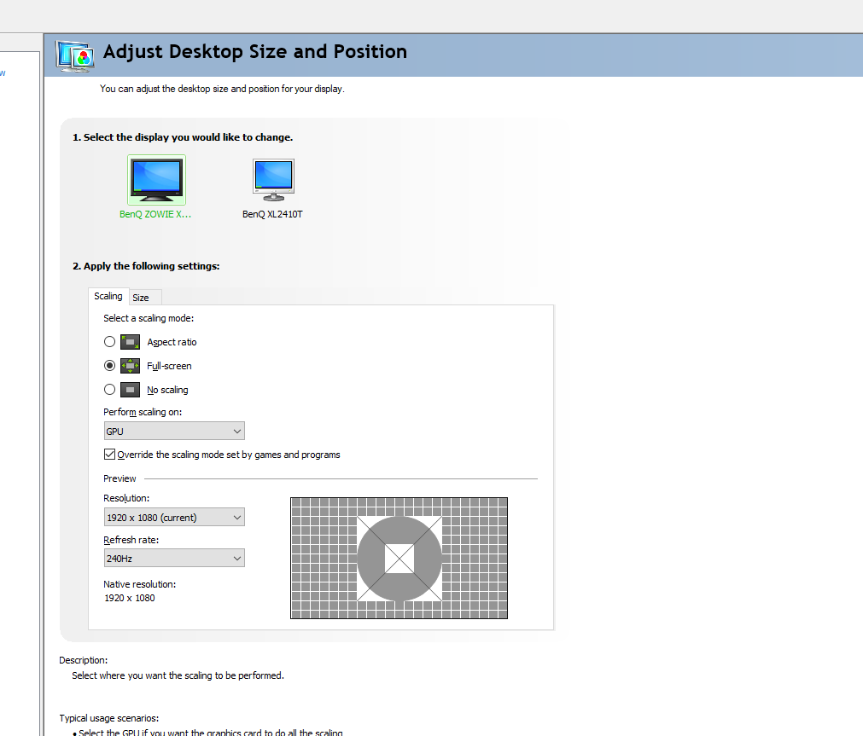Click the scaling preview test pattern image
The width and height of the screenshot is (863, 736).
click(399, 559)
